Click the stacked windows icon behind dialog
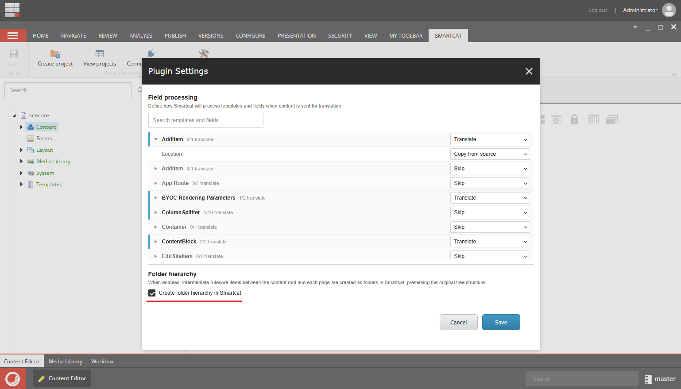This screenshot has height=389, width=681. pos(612,119)
